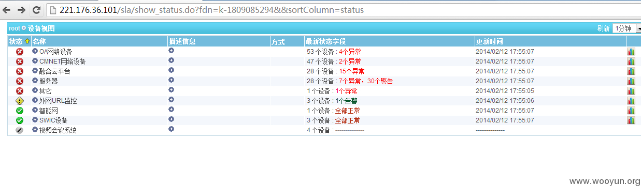
Task: Click the 4个异常 status text
Action: tap(350, 52)
